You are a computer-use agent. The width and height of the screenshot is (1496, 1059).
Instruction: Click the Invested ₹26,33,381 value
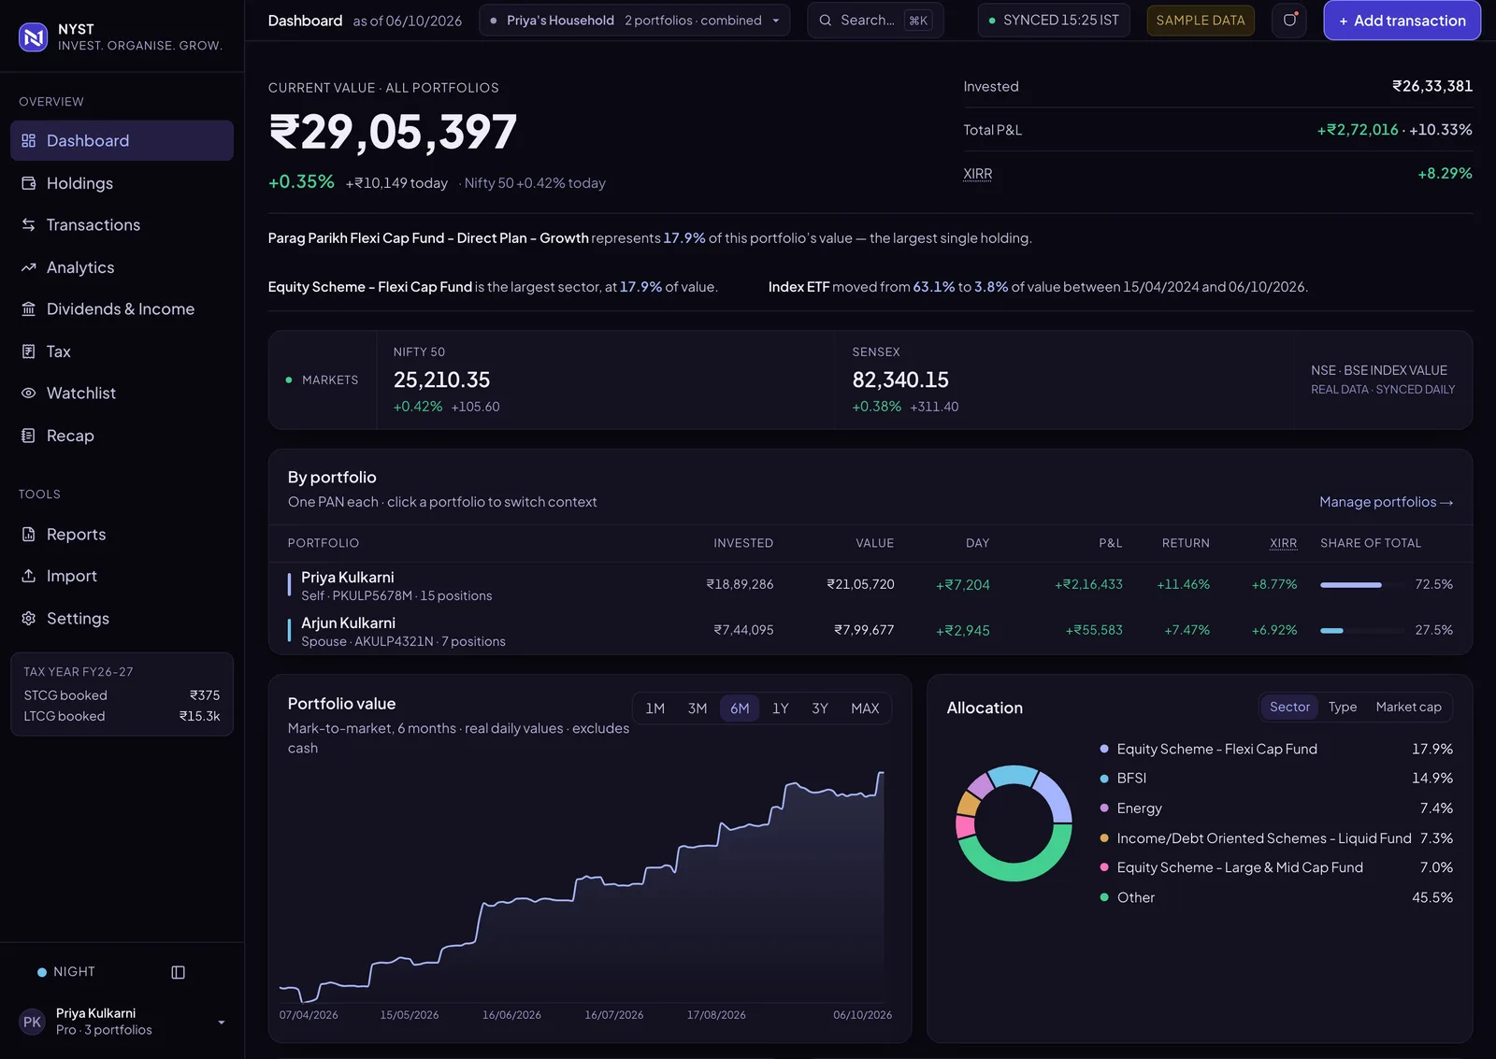[x=1432, y=86]
